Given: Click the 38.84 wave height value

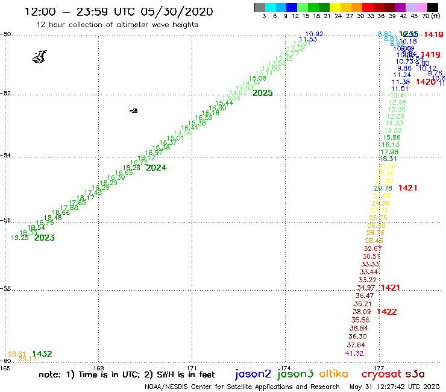Looking at the screenshot, I should click(359, 328).
